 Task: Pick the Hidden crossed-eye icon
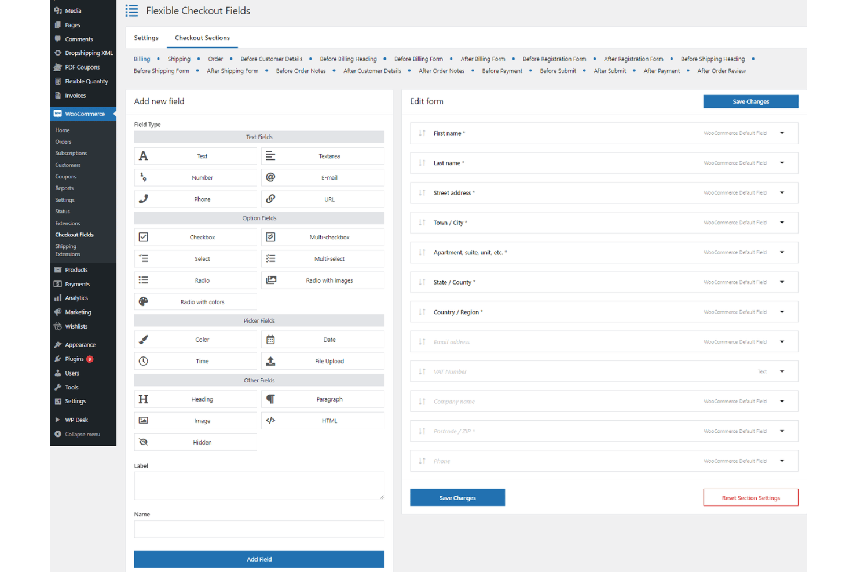tap(144, 442)
